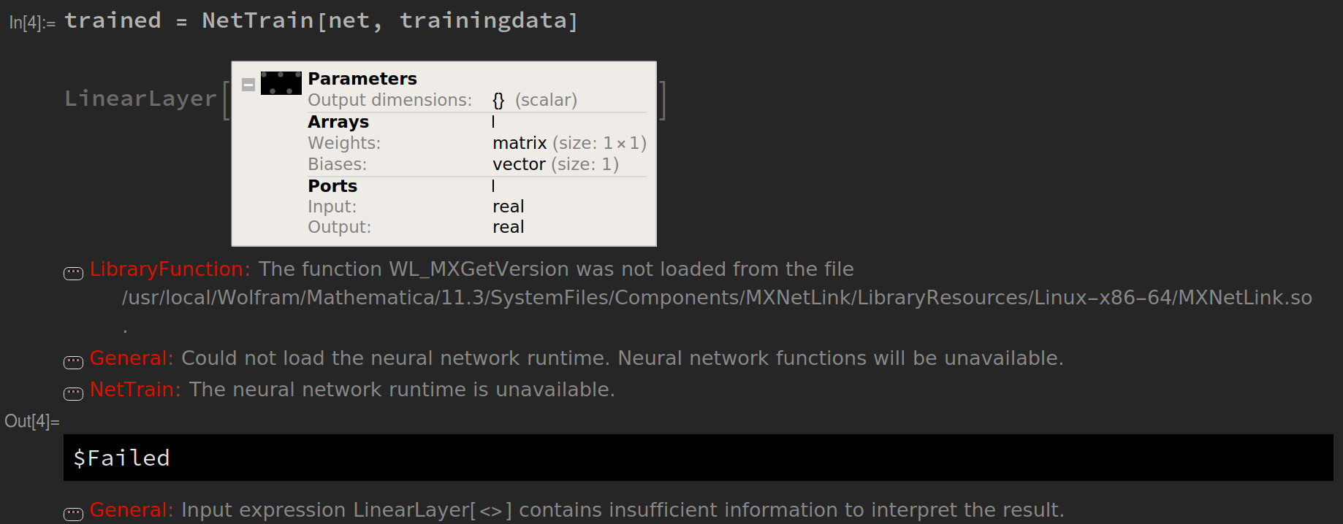Image resolution: width=1343 pixels, height=524 pixels.
Task: Click the Weights matrix size entry
Action: pyautogui.click(x=570, y=143)
